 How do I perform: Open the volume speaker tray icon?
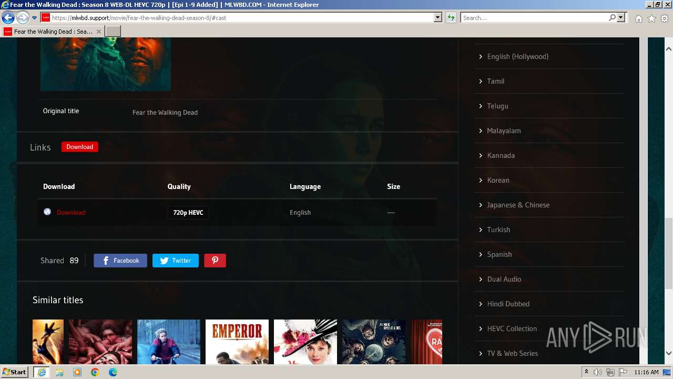click(x=598, y=372)
